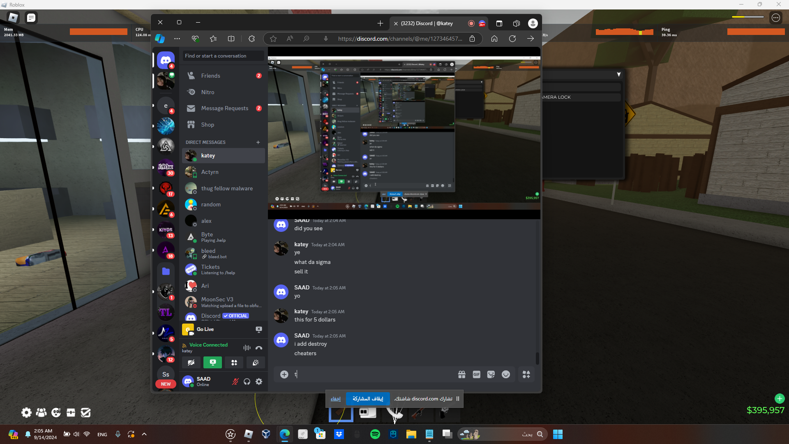
Task: Refresh the Discord page
Action: click(512, 39)
